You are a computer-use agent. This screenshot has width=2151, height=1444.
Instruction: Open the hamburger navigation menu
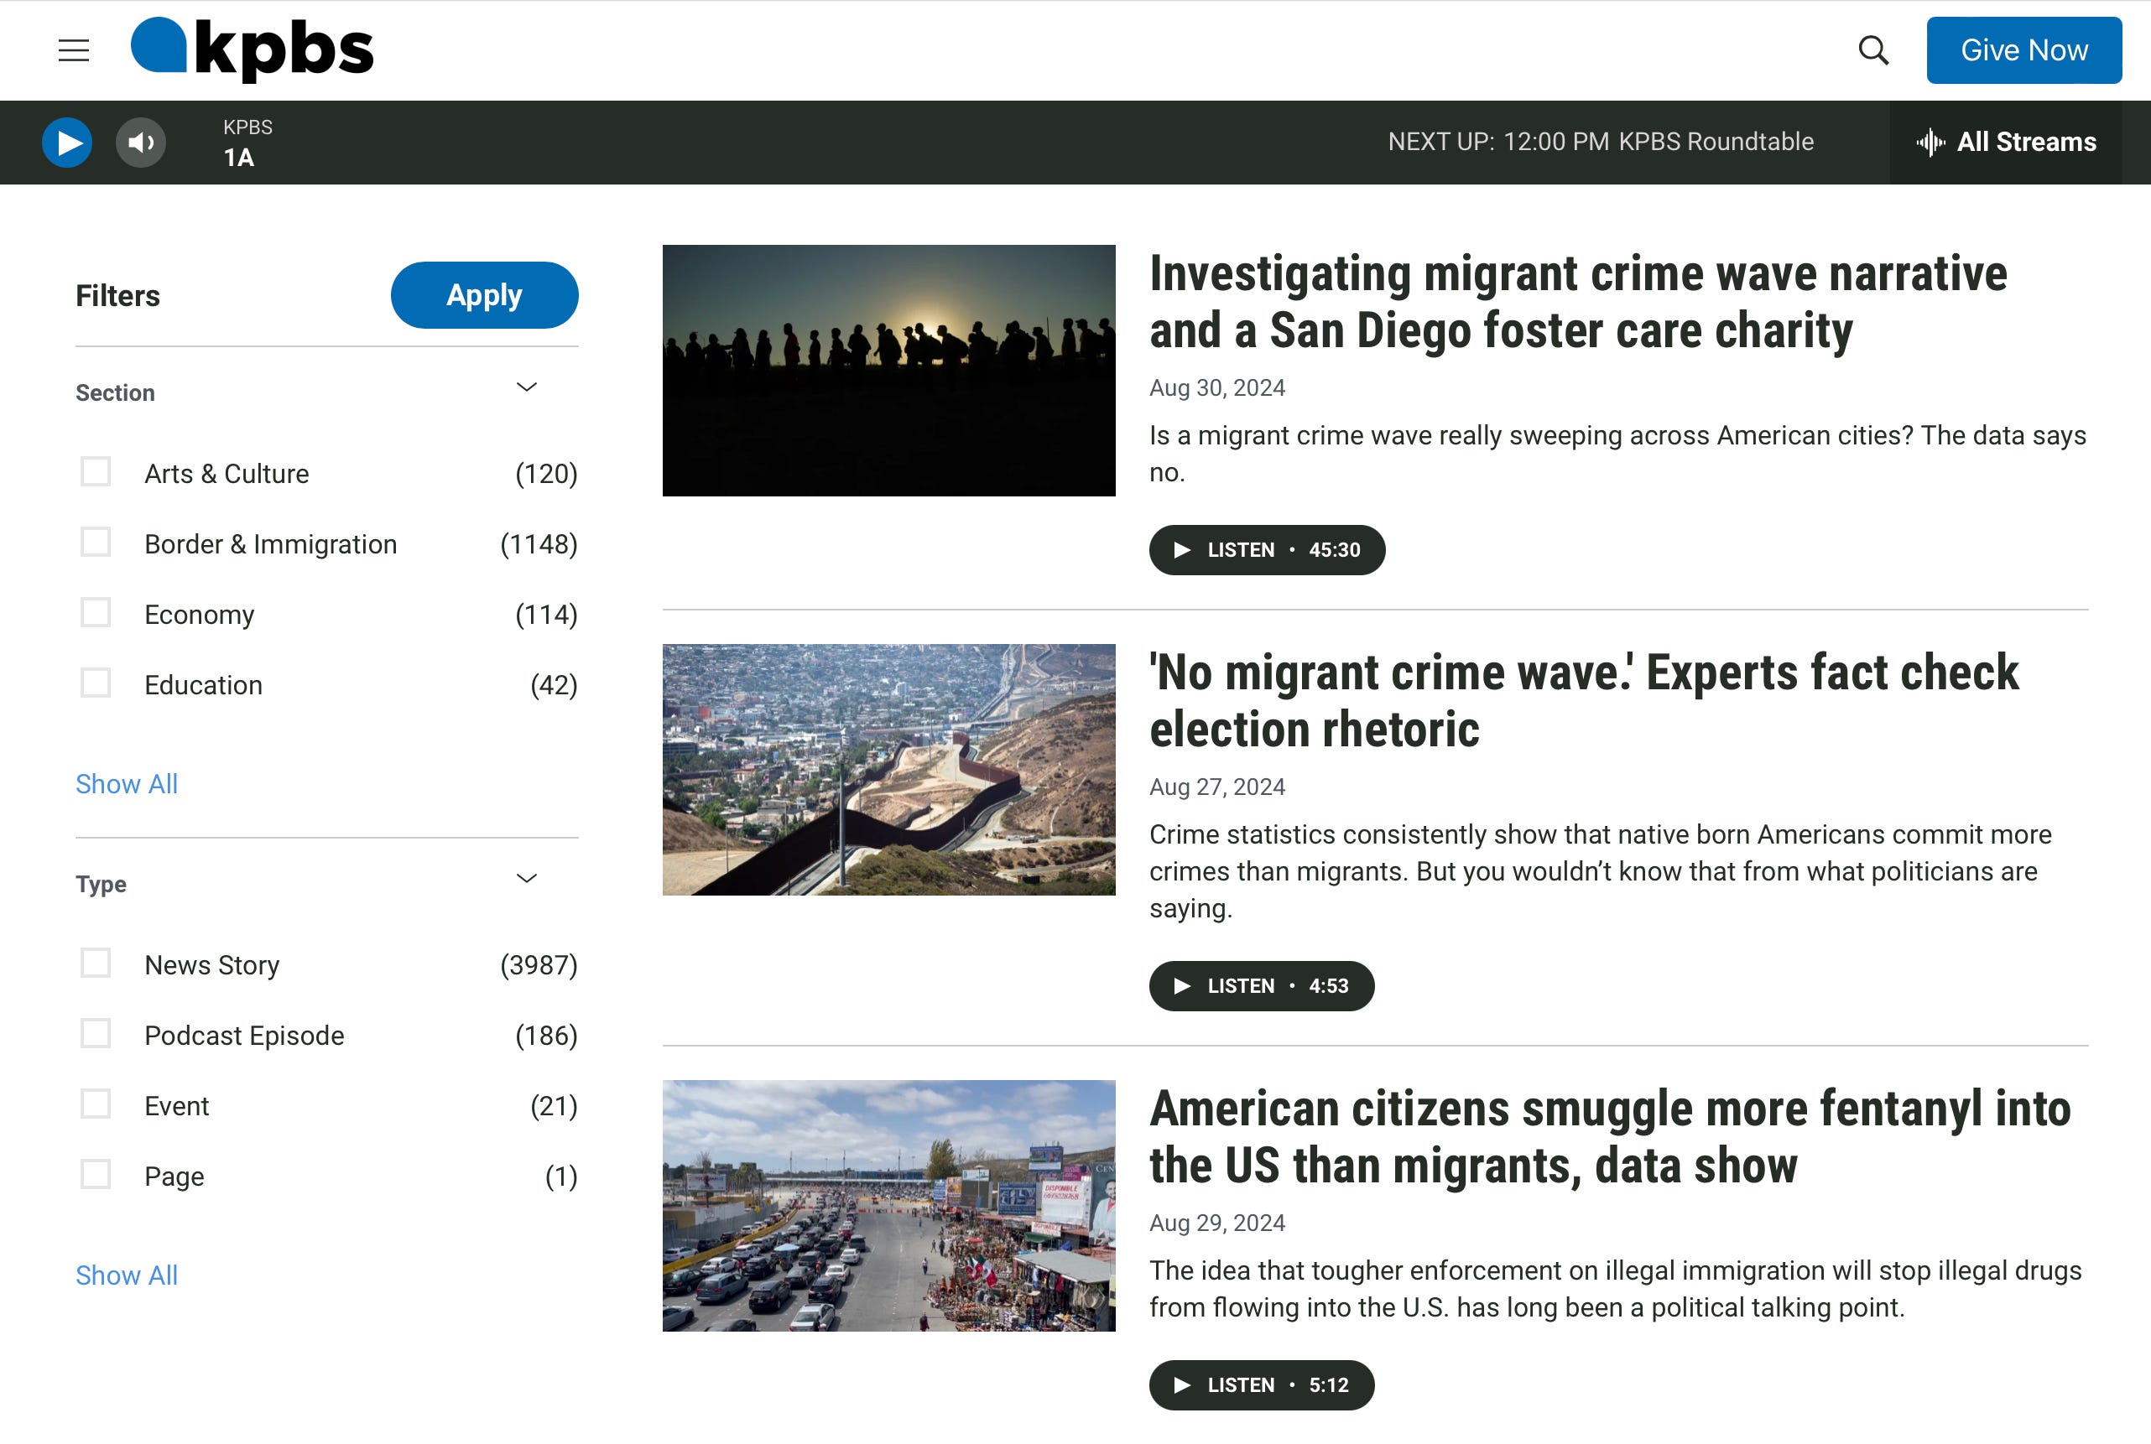[74, 49]
